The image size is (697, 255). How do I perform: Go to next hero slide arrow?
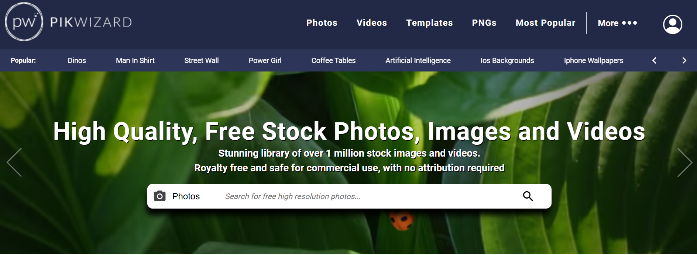pos(685,163)
